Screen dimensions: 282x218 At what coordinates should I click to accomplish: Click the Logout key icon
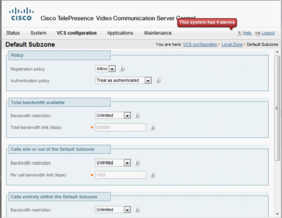click(x=258, y=33)
